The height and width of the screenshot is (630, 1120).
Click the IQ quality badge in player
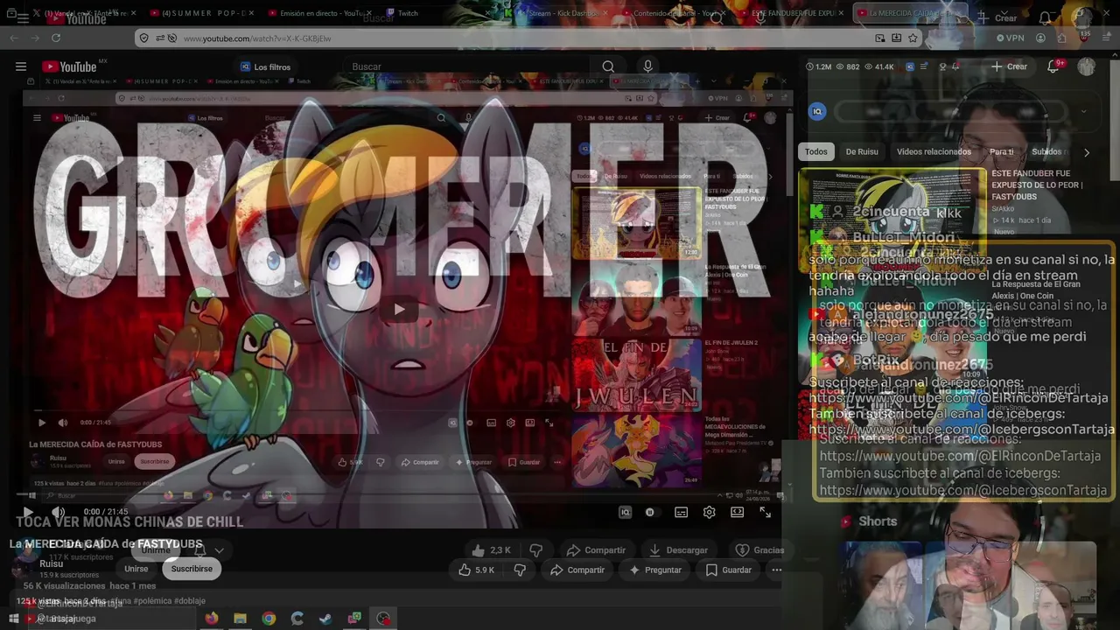[x=625, y=512]
